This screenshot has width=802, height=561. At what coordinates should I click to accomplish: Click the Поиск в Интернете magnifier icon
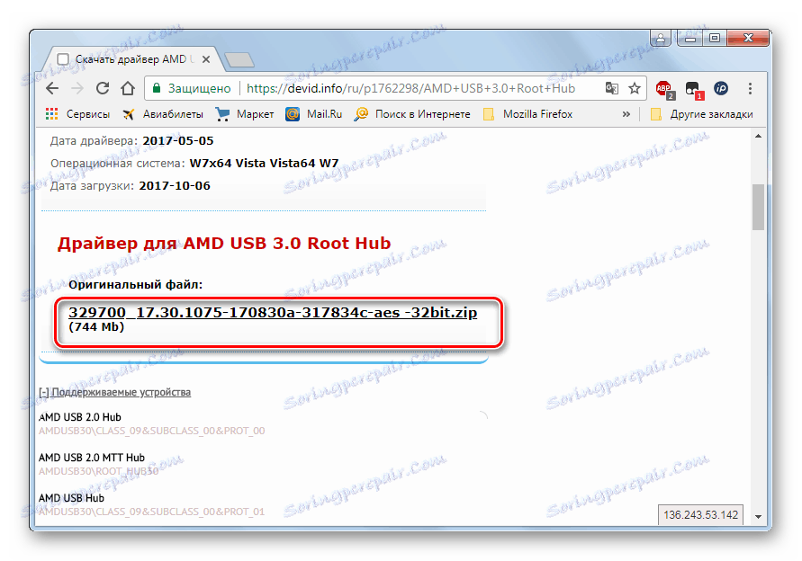360,113
